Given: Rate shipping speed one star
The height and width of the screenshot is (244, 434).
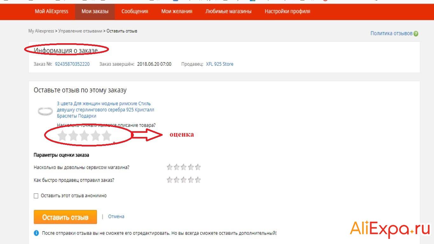Looking at the screenshot, I should coord(170,180).
